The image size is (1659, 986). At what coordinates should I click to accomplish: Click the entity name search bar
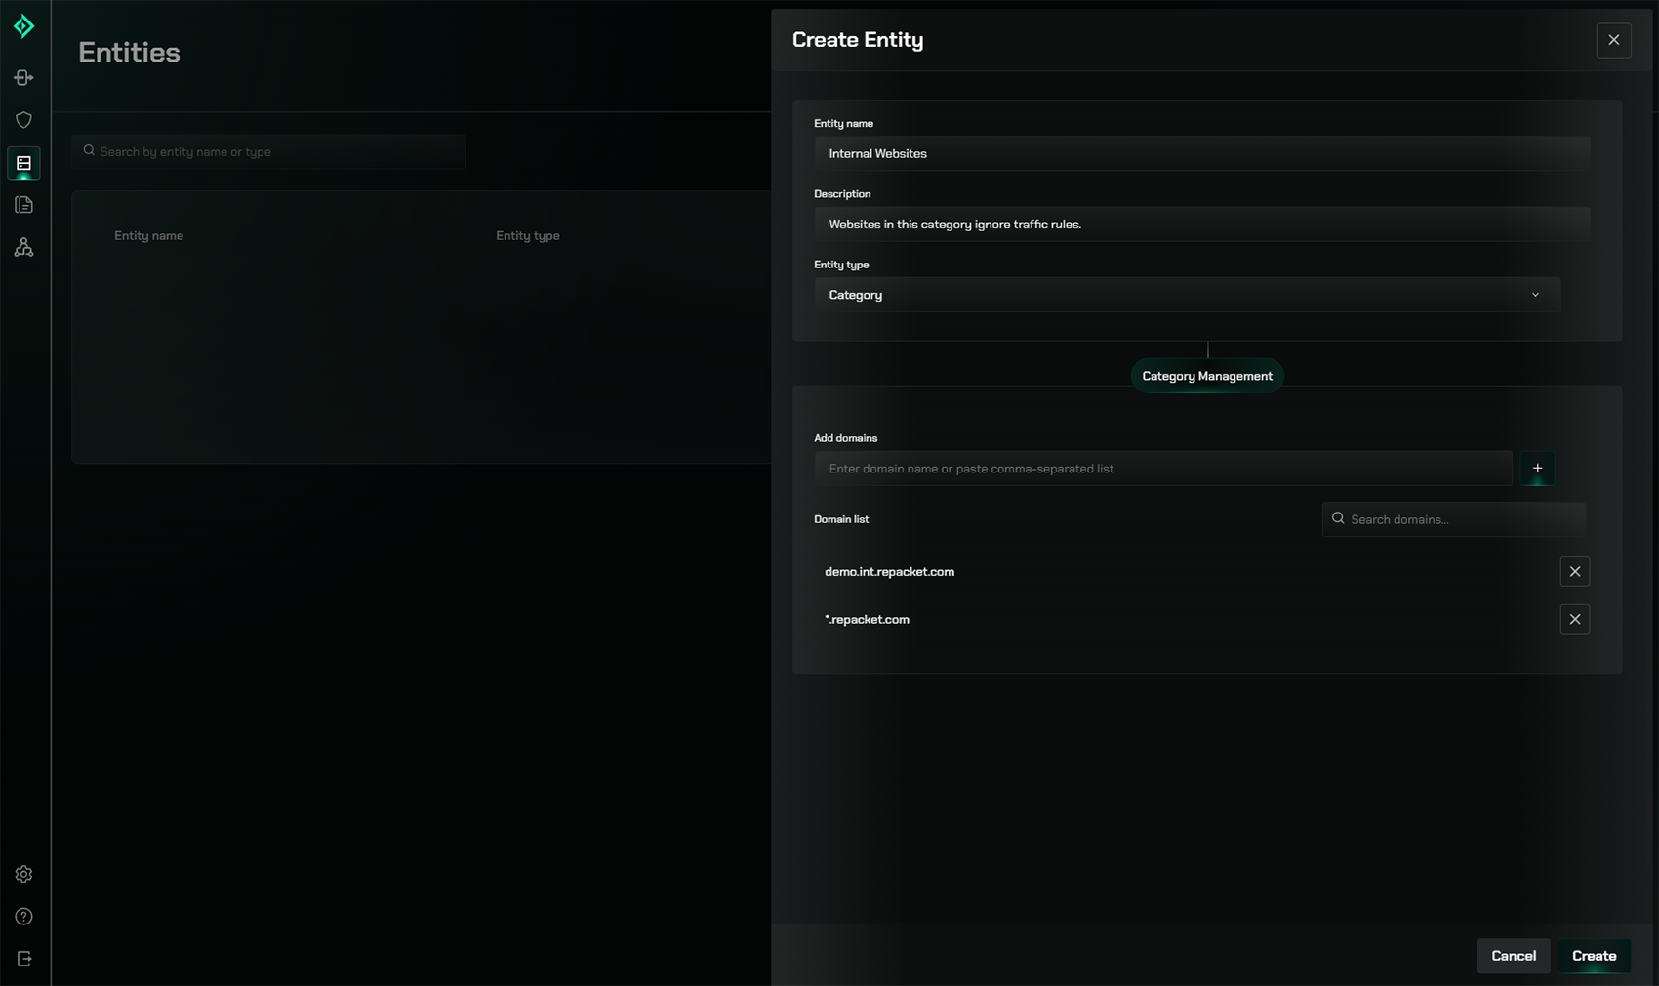[268, 151]
